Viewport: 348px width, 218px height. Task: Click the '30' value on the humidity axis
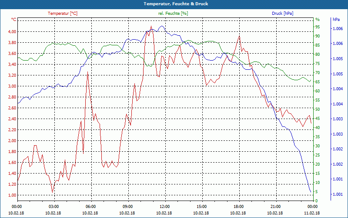click(318, 146)
